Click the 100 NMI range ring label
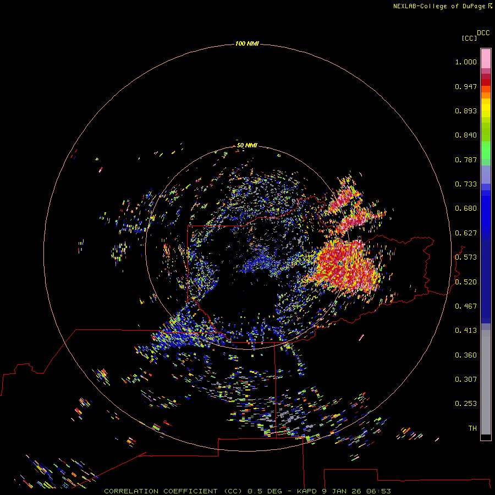Image resolution: width=495 pixels, height=495 pixels. coord(247,43)
